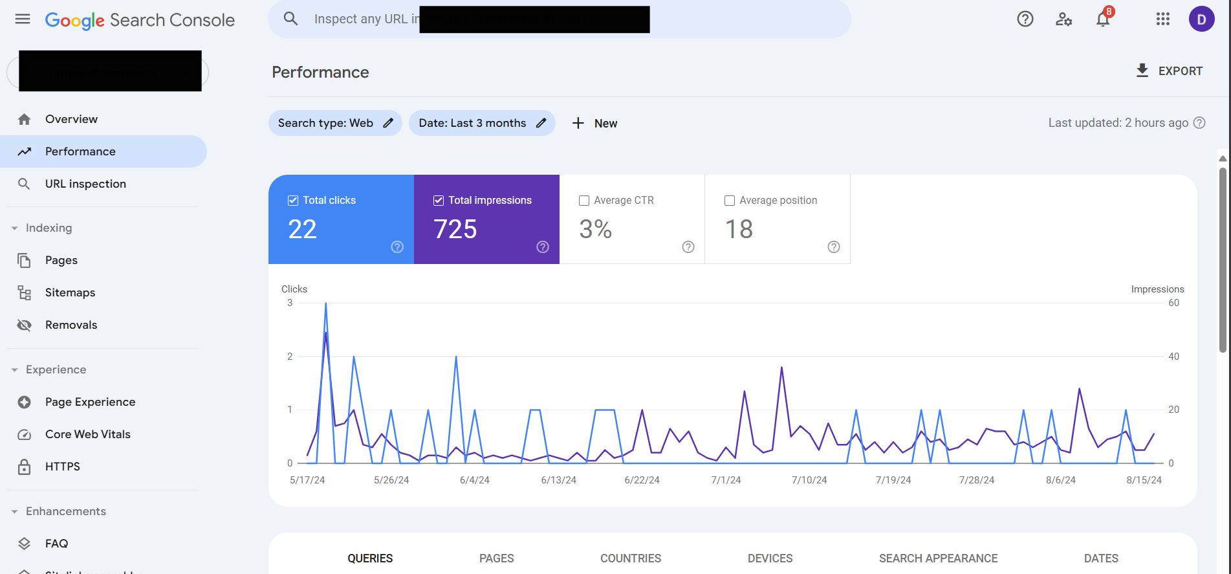Show help for Total clicks card
This screenshot has height=574, width=1231.
click(x=397, y=247)
